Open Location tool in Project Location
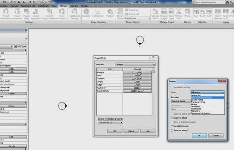This screenshot has width=234, height=150. click(86, 13)
